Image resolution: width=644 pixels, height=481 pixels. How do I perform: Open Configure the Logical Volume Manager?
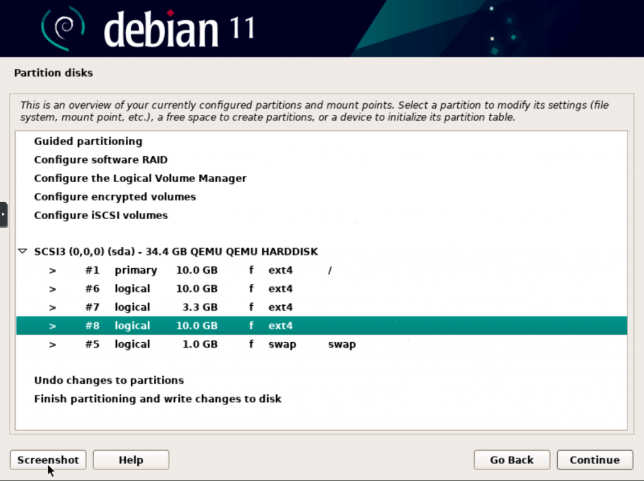140,179
